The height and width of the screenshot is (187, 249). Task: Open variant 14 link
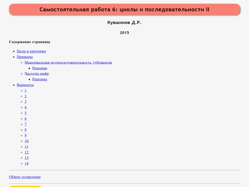pos(27,163)
